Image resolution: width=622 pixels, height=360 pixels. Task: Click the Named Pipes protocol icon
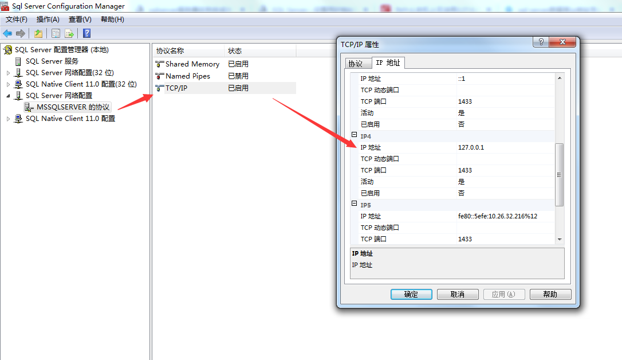coord(159,76)
